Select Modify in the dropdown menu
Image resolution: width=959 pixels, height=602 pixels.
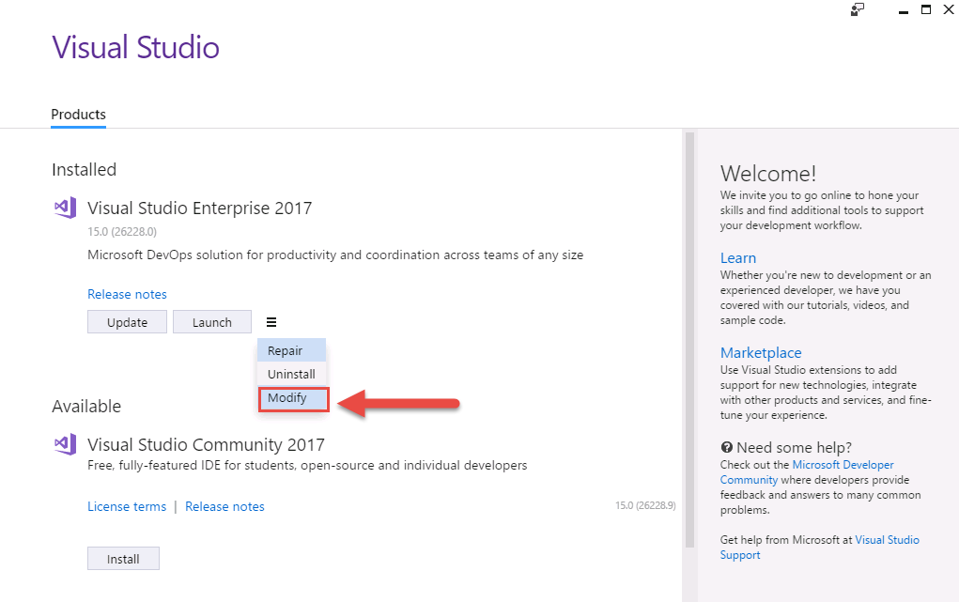point(294,399)
